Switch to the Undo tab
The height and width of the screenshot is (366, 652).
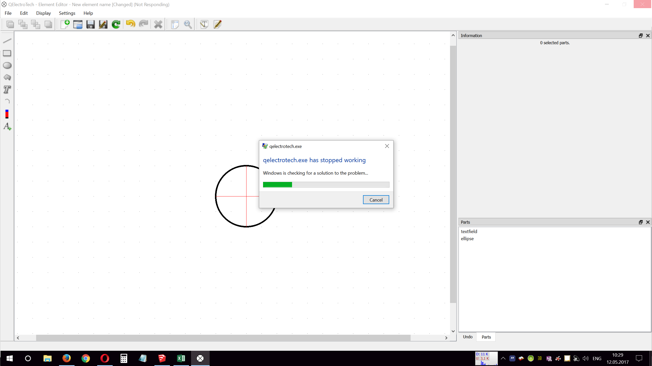468,337
